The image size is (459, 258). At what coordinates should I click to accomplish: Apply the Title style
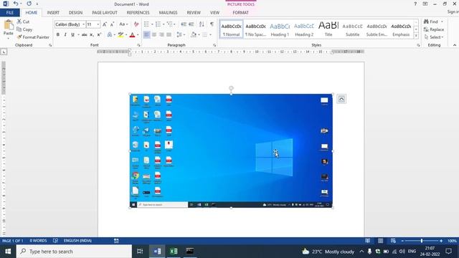(328, 29)
